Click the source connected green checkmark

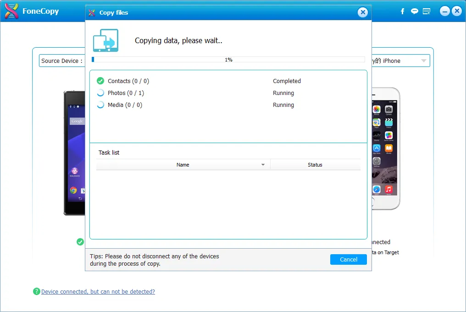80,242
